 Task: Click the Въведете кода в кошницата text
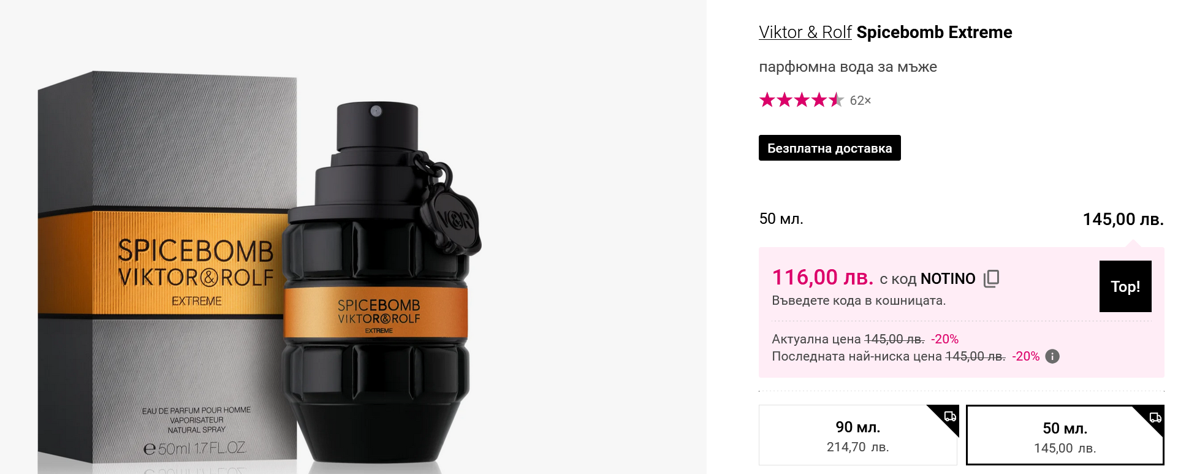(x=858, y=300)
